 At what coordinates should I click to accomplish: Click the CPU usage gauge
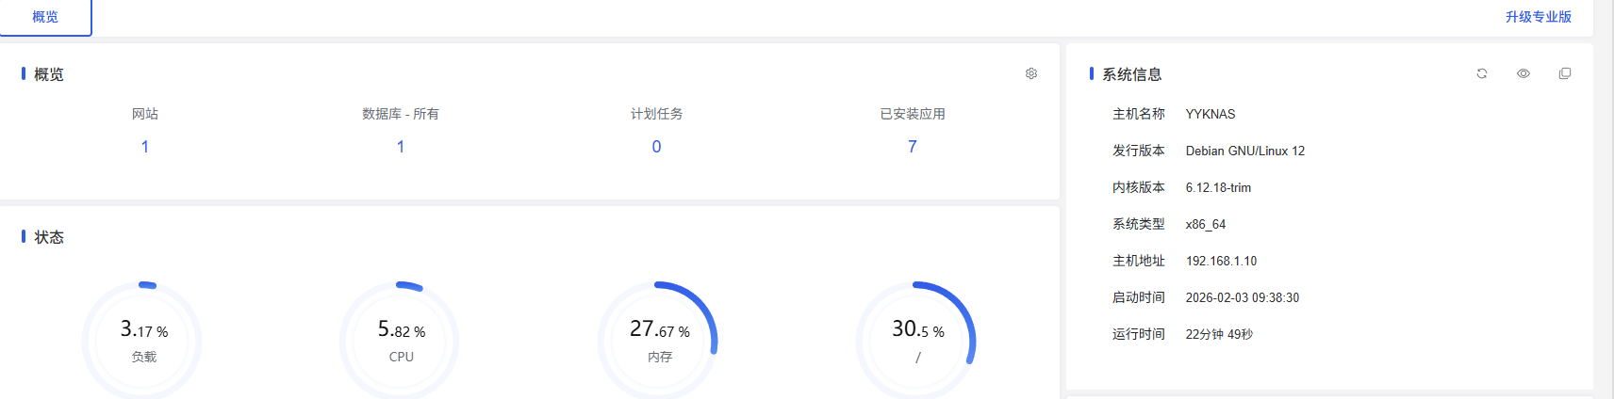click(x=401, y=340)
